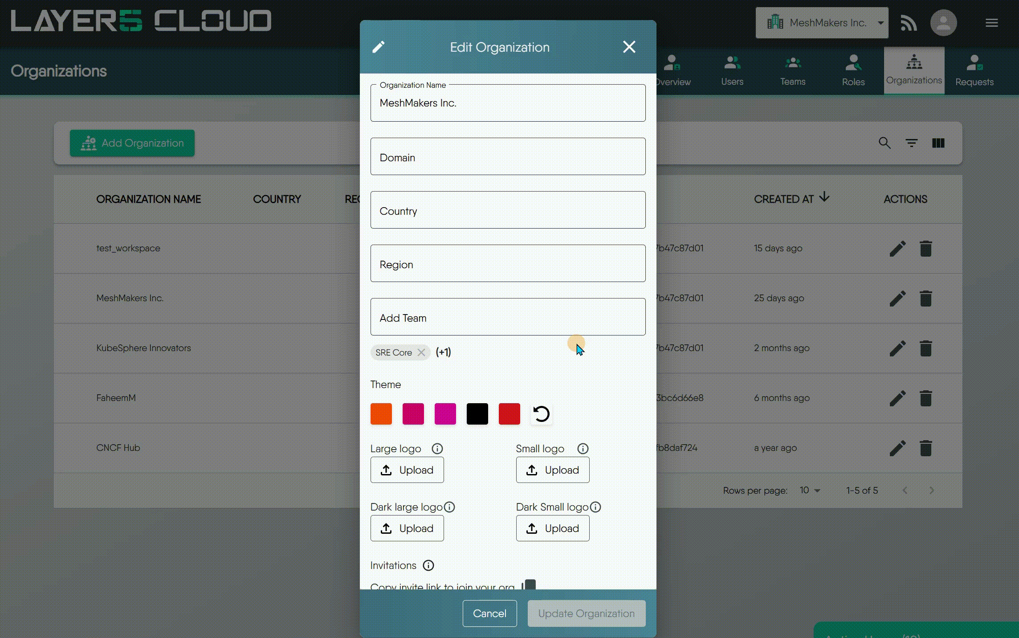This screenshot has height=638, width=1019.
Task: Click the edit pencil for KubeSphere Innovators
Action: tap(898, 348)
